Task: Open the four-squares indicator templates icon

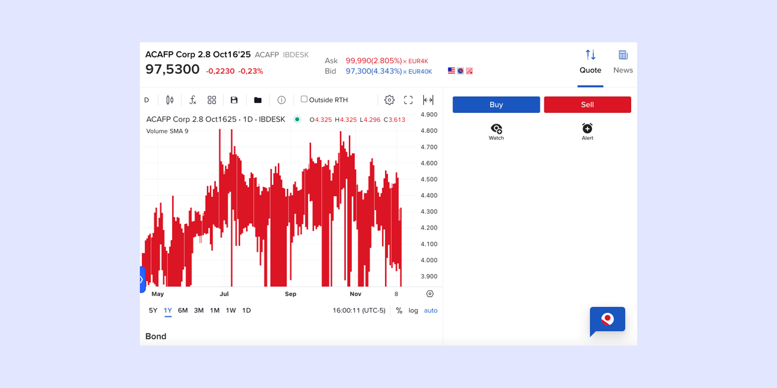Action: coord(212,100)
